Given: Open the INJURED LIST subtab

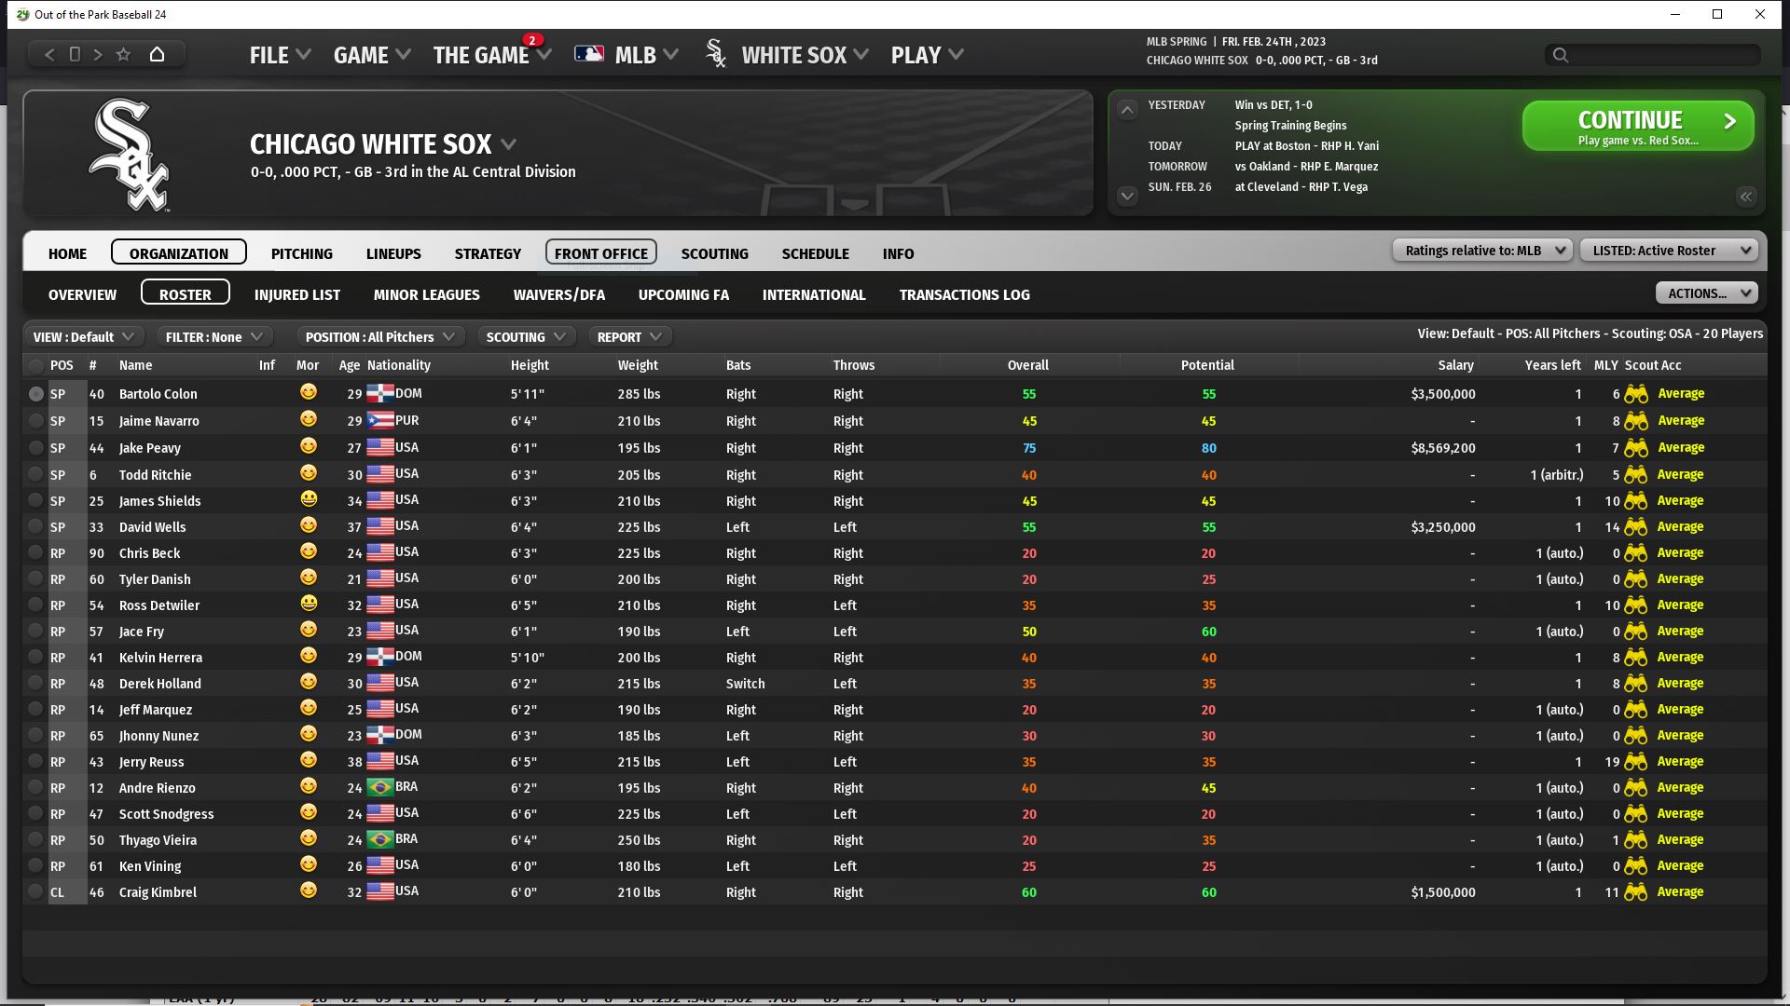Looking at the screenshot, I should click(x=297, y=294).
